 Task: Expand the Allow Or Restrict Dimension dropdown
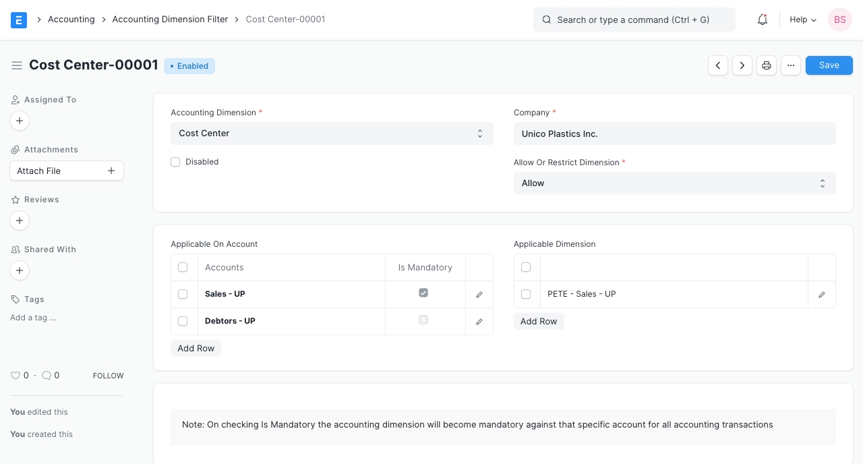(x=674, y=183)
